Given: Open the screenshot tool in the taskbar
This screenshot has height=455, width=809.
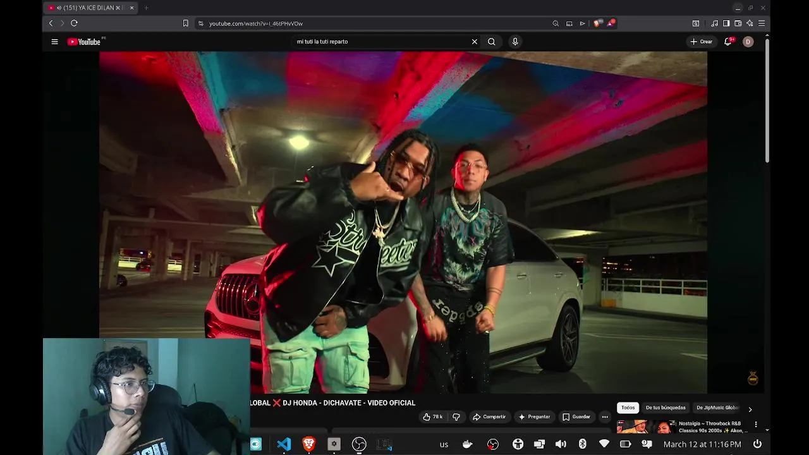Looking at the screenshot, I should click(x=384, y=444).
